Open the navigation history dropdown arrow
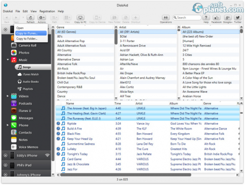This screenshot has height=185, width=245. (23, 17)
